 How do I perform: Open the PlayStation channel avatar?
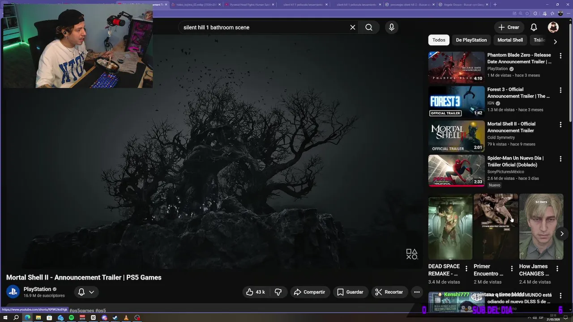click(x=13, y=292)
